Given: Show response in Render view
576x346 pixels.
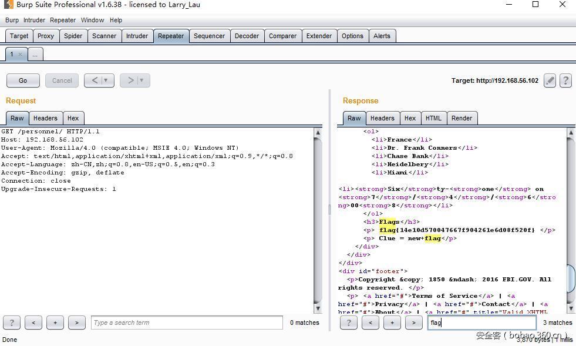Looking at the screenshot, I should 462,118.
